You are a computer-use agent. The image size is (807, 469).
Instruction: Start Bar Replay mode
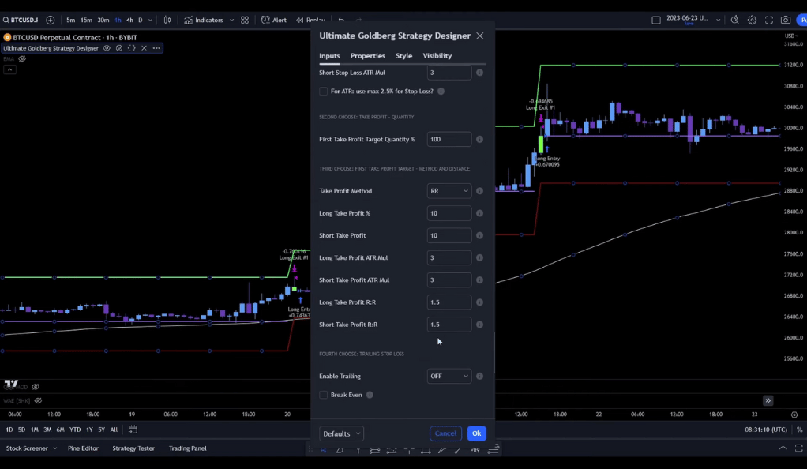coord(310,20)
